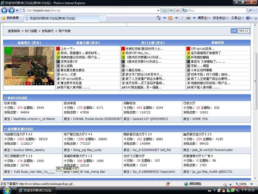258x194 pixels.
Task: Open the QQ penguin tray icon
Action: point(223,190)
